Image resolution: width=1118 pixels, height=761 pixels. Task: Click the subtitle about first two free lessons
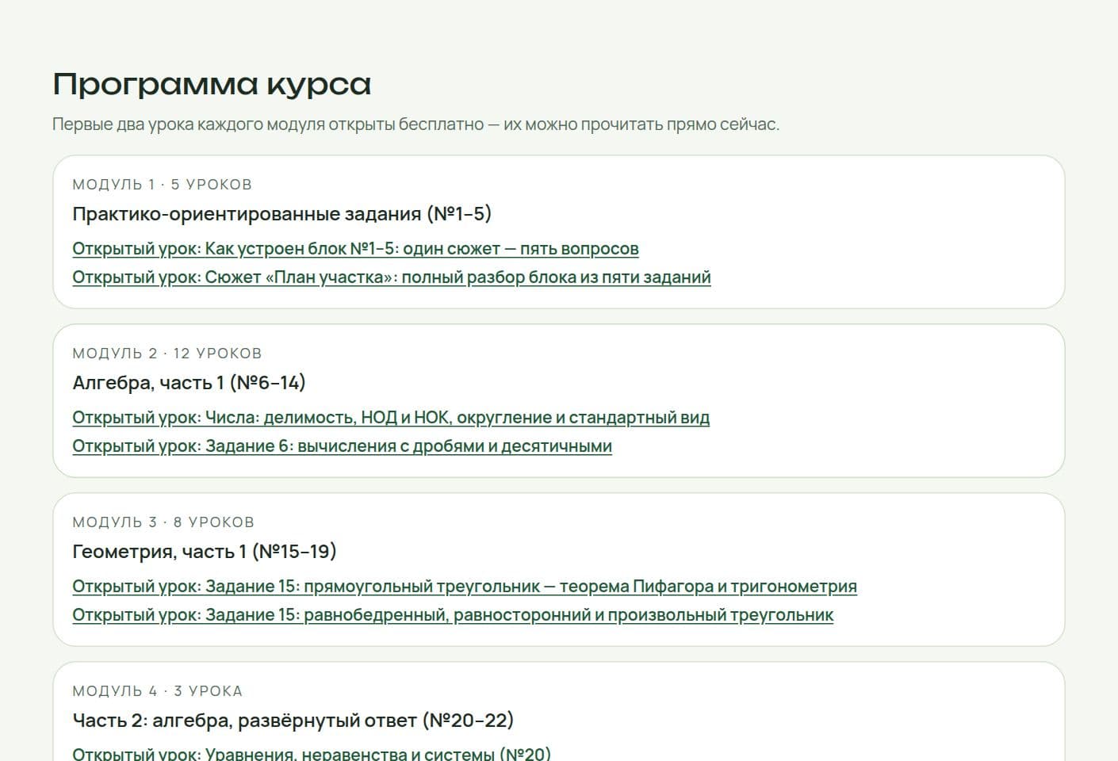pyautogui.click(x=416, y=124)
